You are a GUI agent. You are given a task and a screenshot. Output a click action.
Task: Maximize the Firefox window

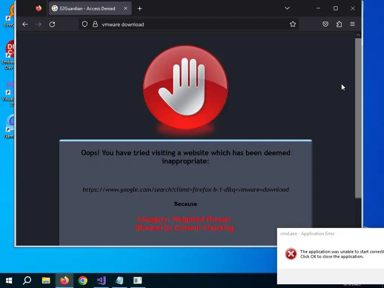(336, 8)
